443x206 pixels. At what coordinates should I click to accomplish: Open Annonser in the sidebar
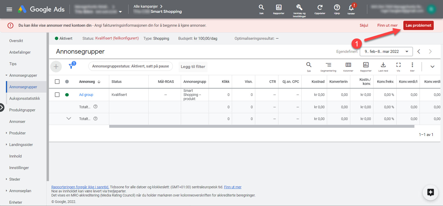[17, 122]
